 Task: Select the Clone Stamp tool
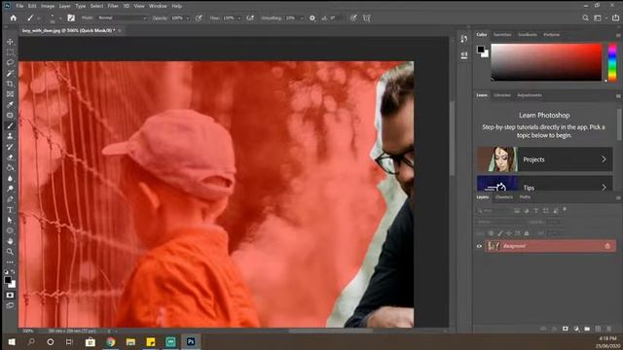pos(11,136)
